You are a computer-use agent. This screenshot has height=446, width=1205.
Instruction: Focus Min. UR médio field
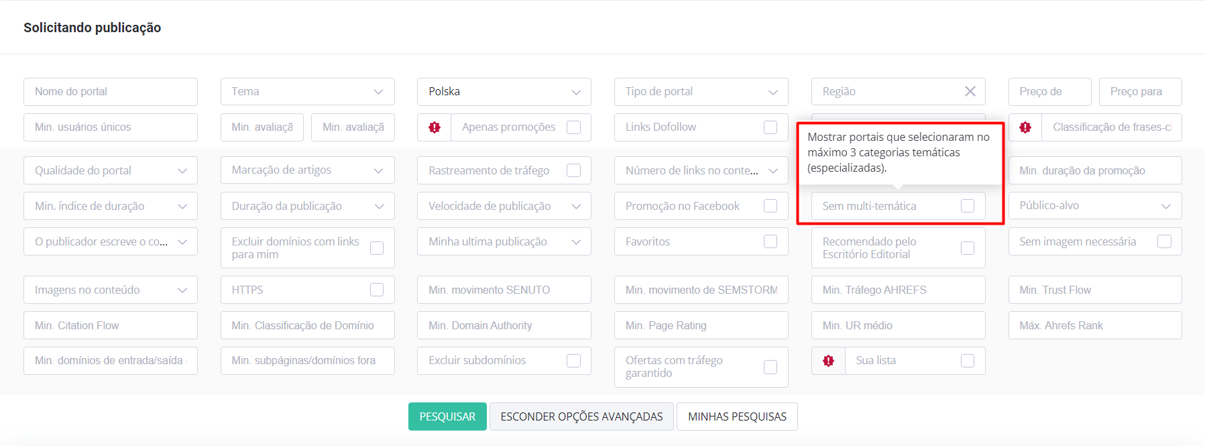pos(899,325)
